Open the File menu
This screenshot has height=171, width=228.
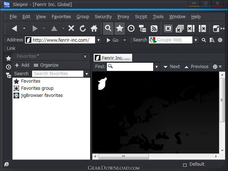point(13,17)
